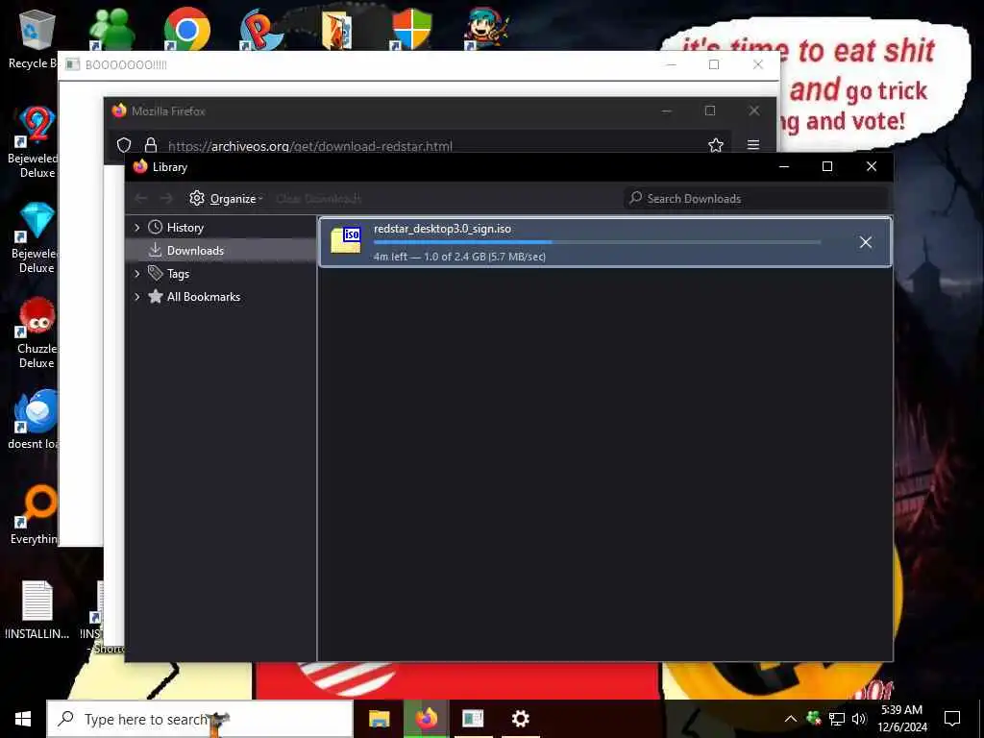The height and width of the screenshot is (738, 984).
Task: Select Downloads in Library sidebar
Action: (195, 251)
